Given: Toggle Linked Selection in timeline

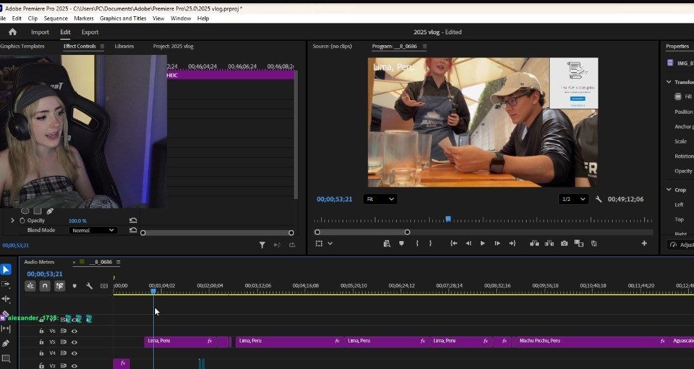Looking at the screenshot, I should click(59, 286).
